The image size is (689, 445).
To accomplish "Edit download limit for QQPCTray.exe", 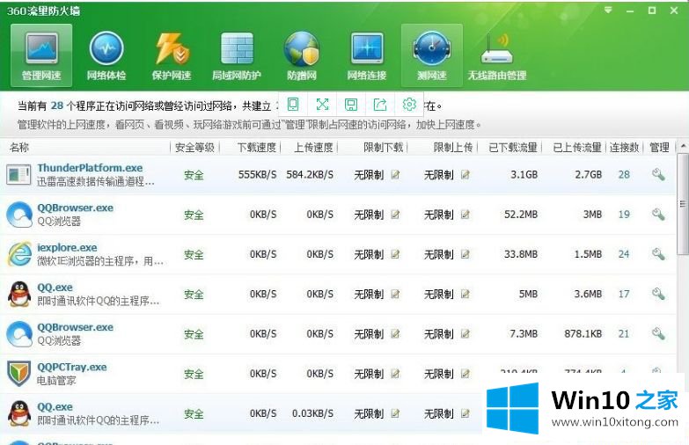I will [395, 374].
